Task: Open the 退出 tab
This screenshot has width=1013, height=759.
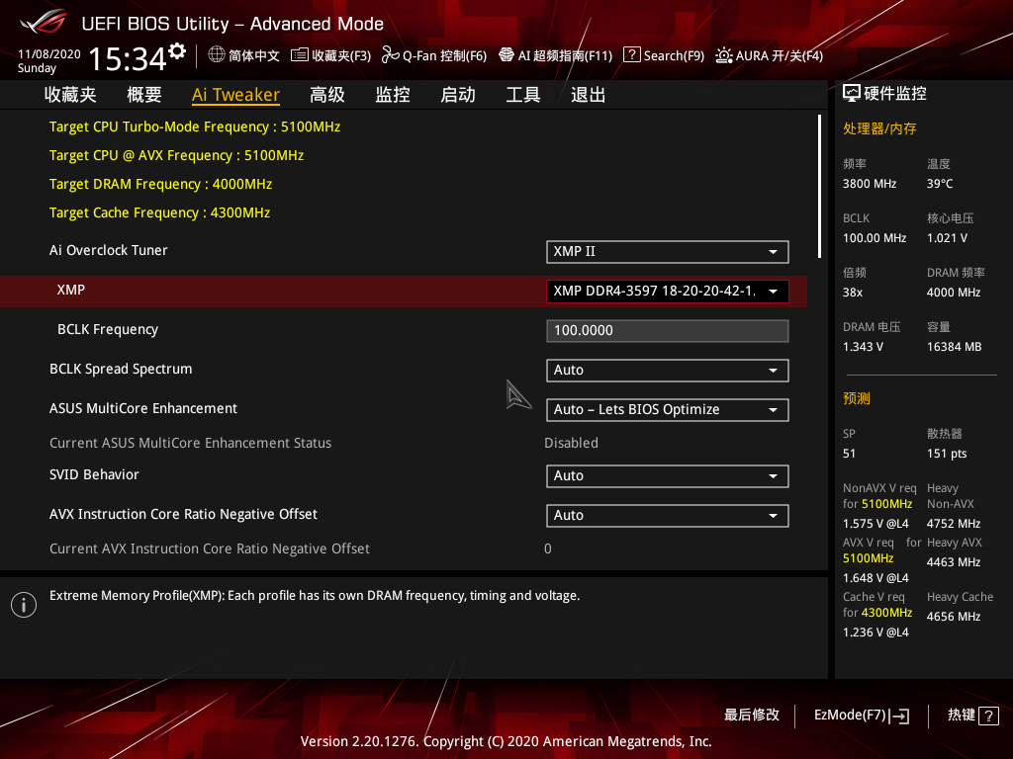Action: (x=589, y=95)
